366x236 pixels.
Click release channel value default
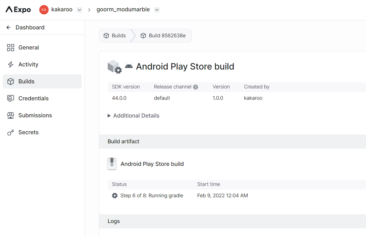(162, 98)
